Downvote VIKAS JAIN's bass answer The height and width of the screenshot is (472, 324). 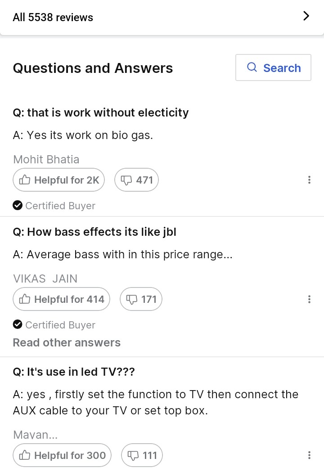click(x=141, y=299)
